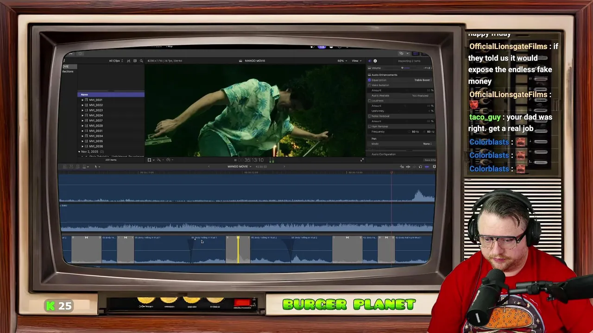Screen dimensions: 593x333
Task: Open the magic wand enhancements menu
Action: 159,160
